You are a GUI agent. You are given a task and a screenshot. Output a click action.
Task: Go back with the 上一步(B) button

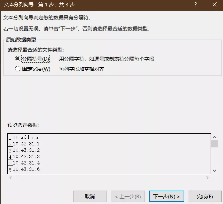coord(128,196)
